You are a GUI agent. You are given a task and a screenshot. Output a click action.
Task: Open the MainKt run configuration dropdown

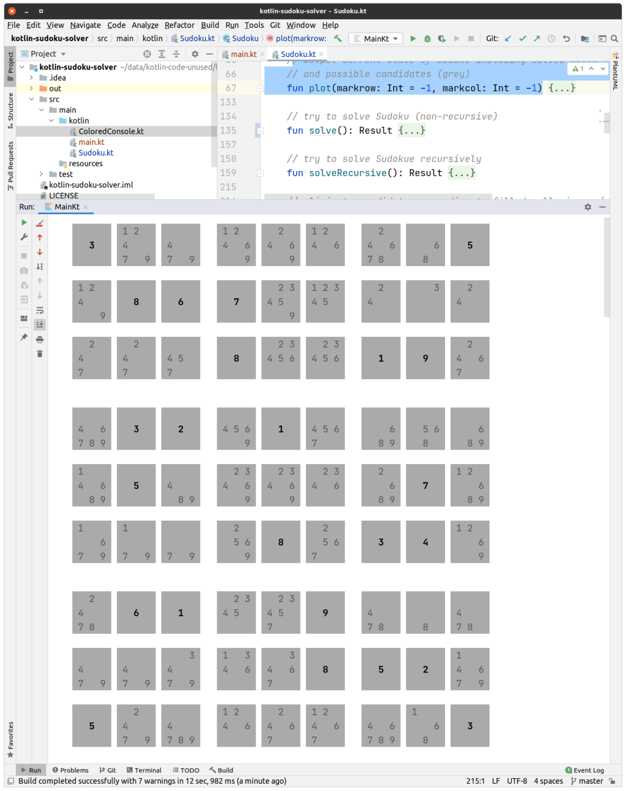point(377,39)
